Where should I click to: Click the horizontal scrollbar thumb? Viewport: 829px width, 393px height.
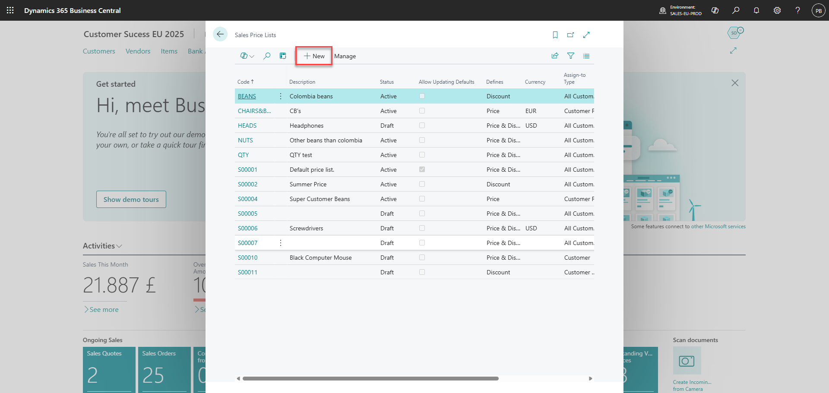tap(370, 378)
